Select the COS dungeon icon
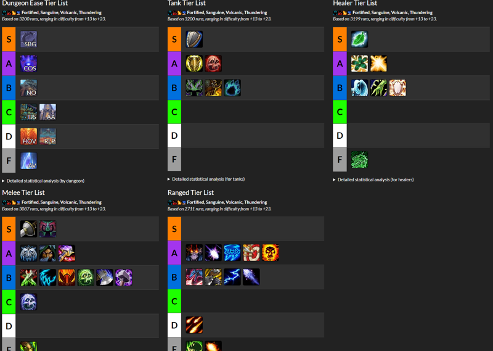 click(x=28, y=64)
